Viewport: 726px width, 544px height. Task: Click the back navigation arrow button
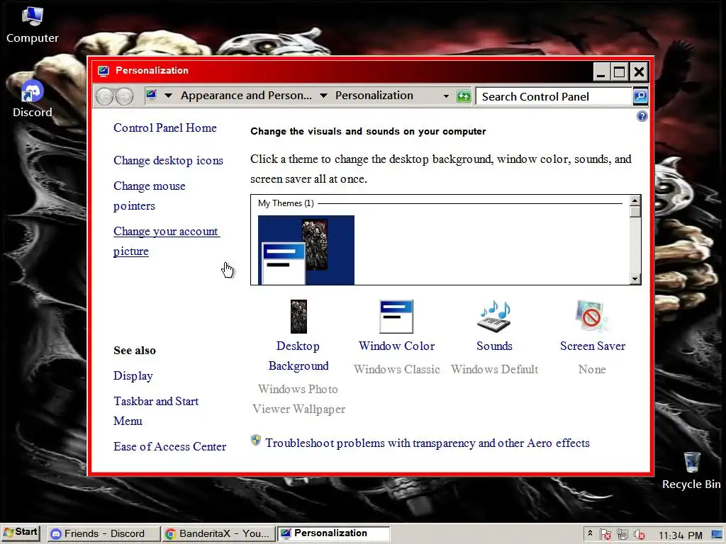pyautogui.click(x=105, y=96)
